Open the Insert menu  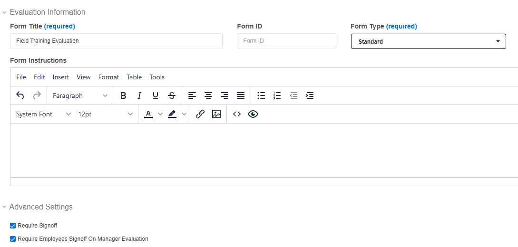[x=61, y=77]
